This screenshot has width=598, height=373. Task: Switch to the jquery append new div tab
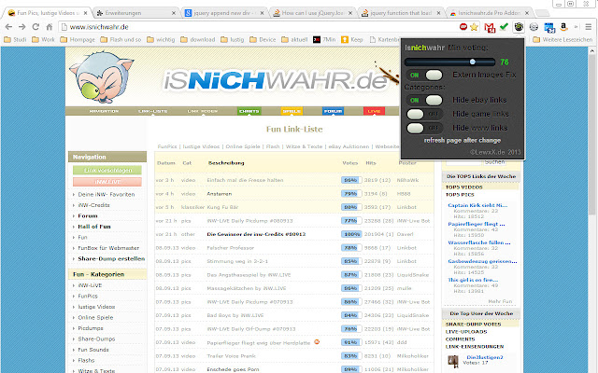pyautogui.click(x=224, y=13)
